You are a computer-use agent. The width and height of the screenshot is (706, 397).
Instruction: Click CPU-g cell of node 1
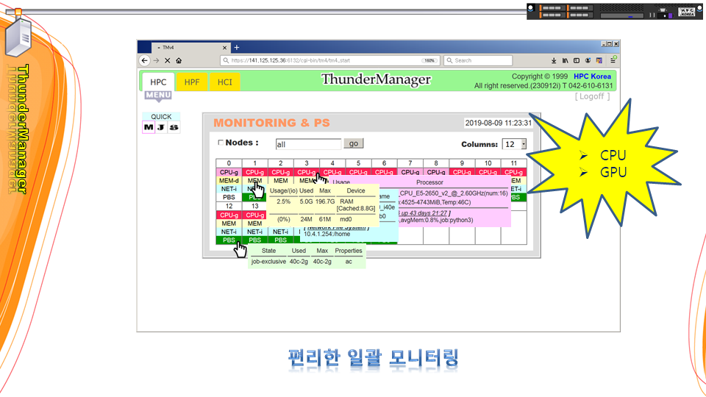pyautogui.click(x=255, y=172)
